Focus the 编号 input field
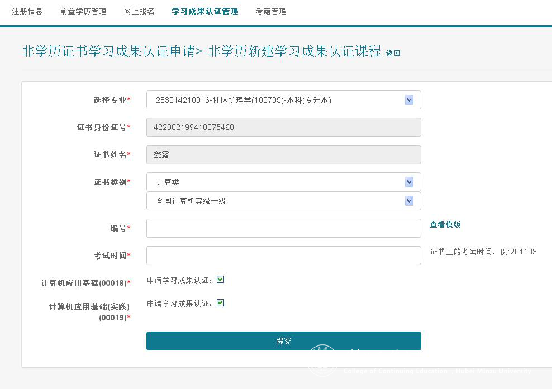This screenshot has height=389, width=552. click(x=283, y=228)
